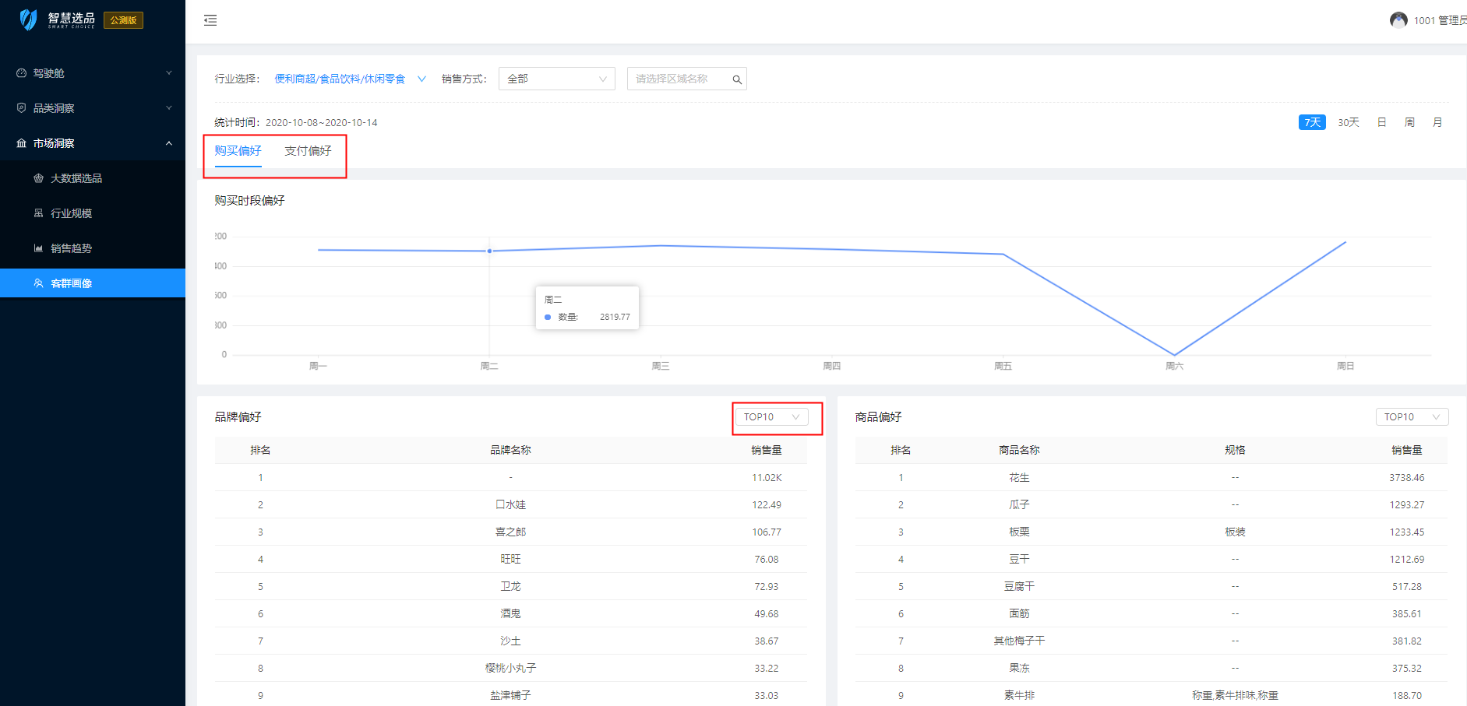Open 商品偏好 TOP10 dropdown

tap(1411, 417)
